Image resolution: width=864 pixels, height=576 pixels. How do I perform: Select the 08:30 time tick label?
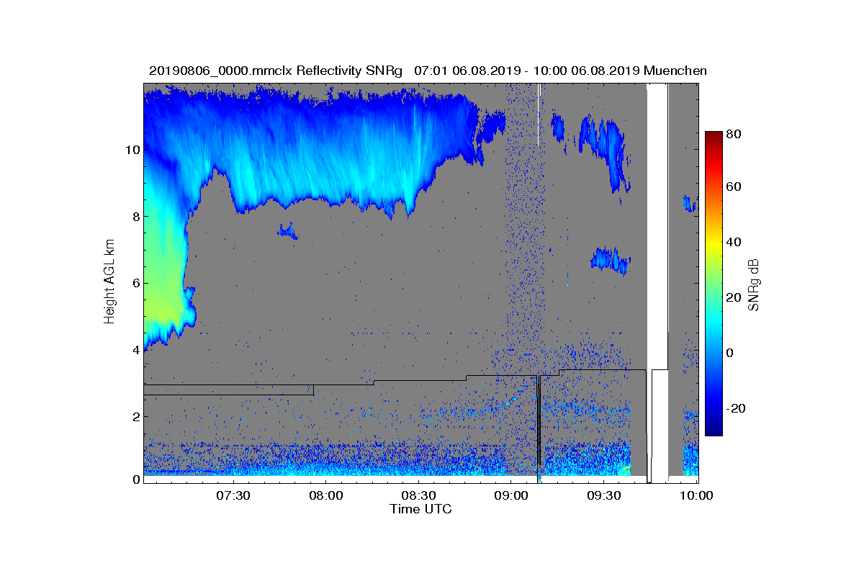point(418,495)
